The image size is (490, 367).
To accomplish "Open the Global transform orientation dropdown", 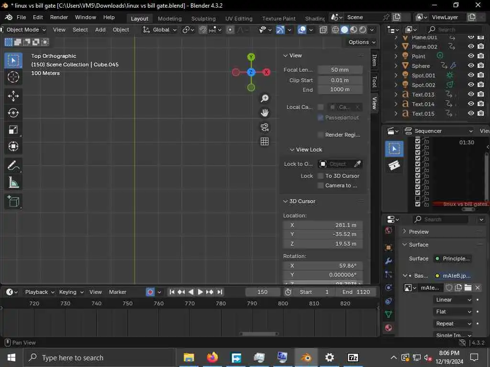I will (x=160, y=30).
